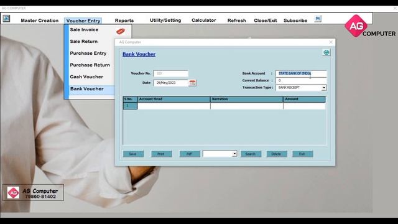Select Sale Invoice from dropdown menu
The height and width of the screenshot is (224, 398).
pos(84,30)
